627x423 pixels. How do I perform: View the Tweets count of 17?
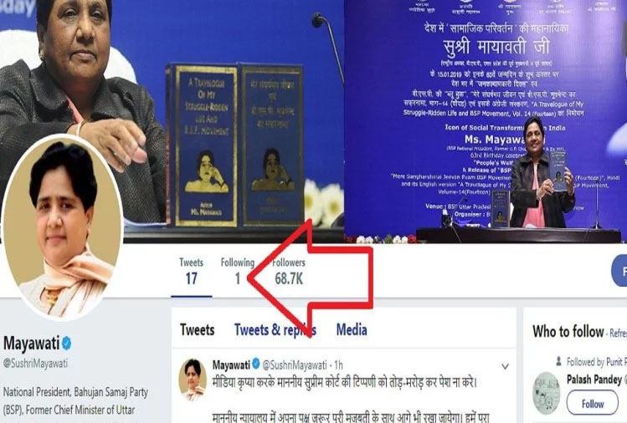191,271
